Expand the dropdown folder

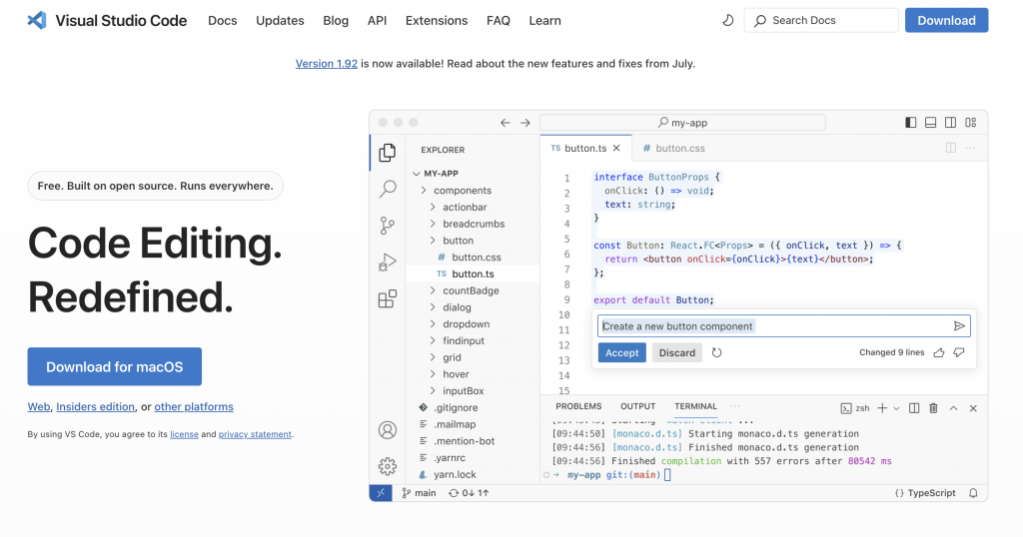point(433,323)
